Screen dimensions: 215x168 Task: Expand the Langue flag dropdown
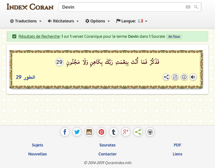pyautogui.click(x=132, y=21)
